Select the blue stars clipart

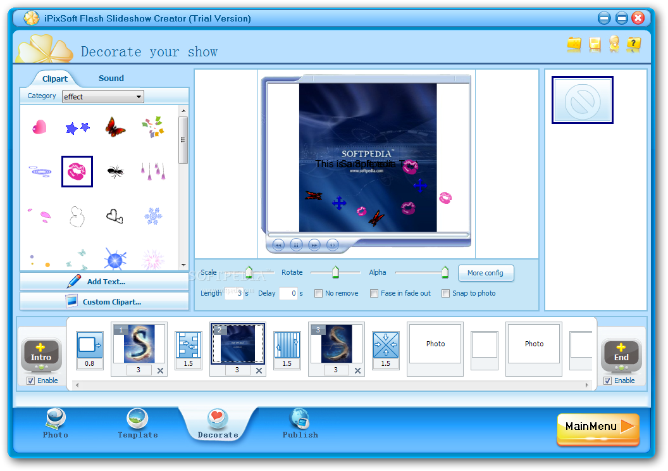point(78,127)
